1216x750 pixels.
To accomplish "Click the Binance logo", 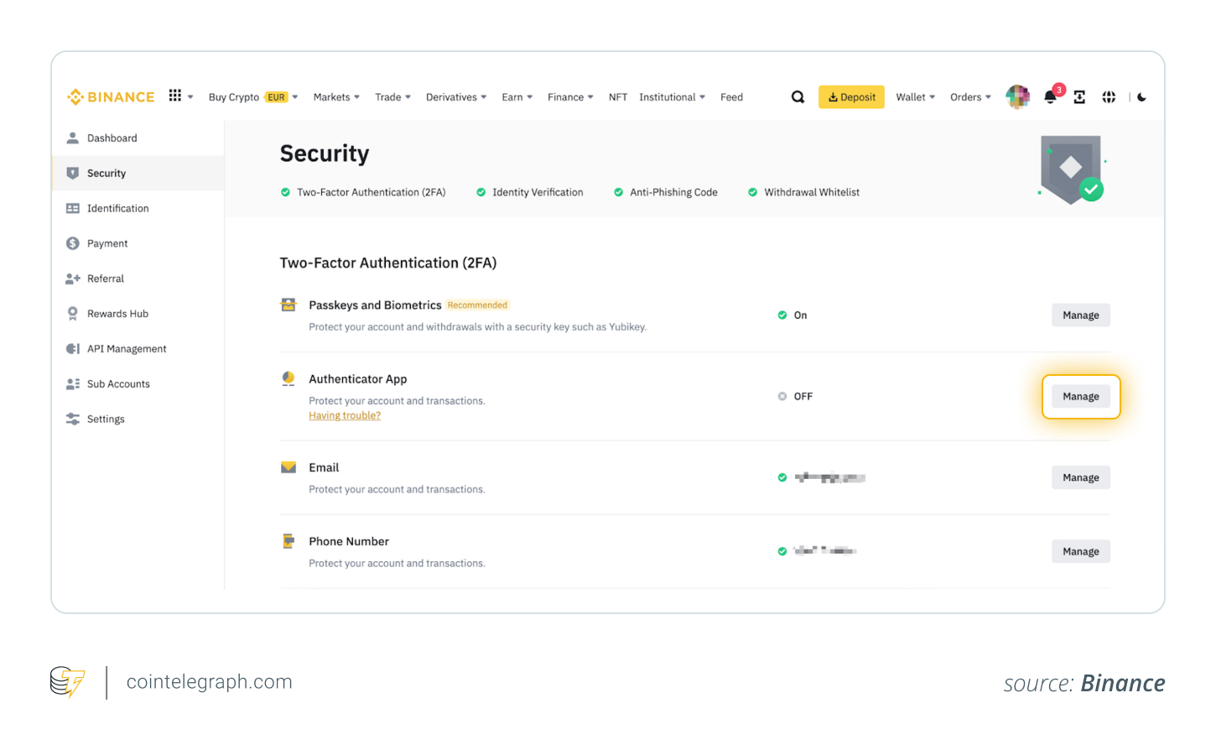I will [111, 97].
